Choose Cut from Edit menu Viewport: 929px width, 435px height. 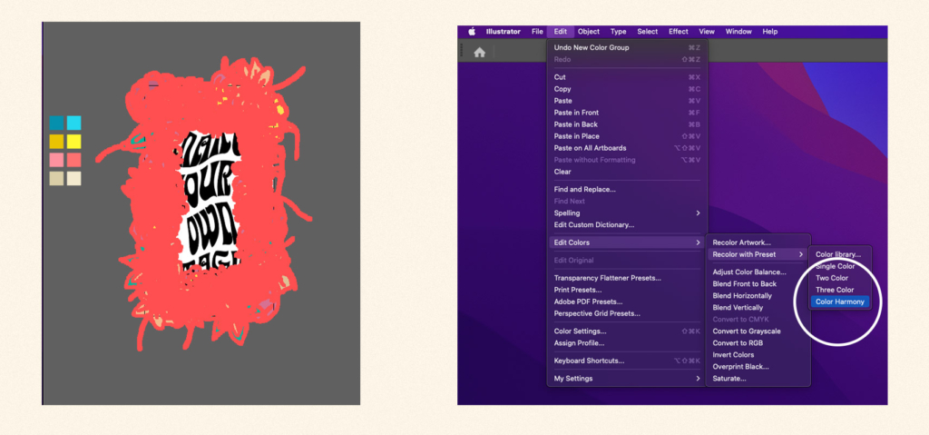pyautogui.click(x=628, y=77)
